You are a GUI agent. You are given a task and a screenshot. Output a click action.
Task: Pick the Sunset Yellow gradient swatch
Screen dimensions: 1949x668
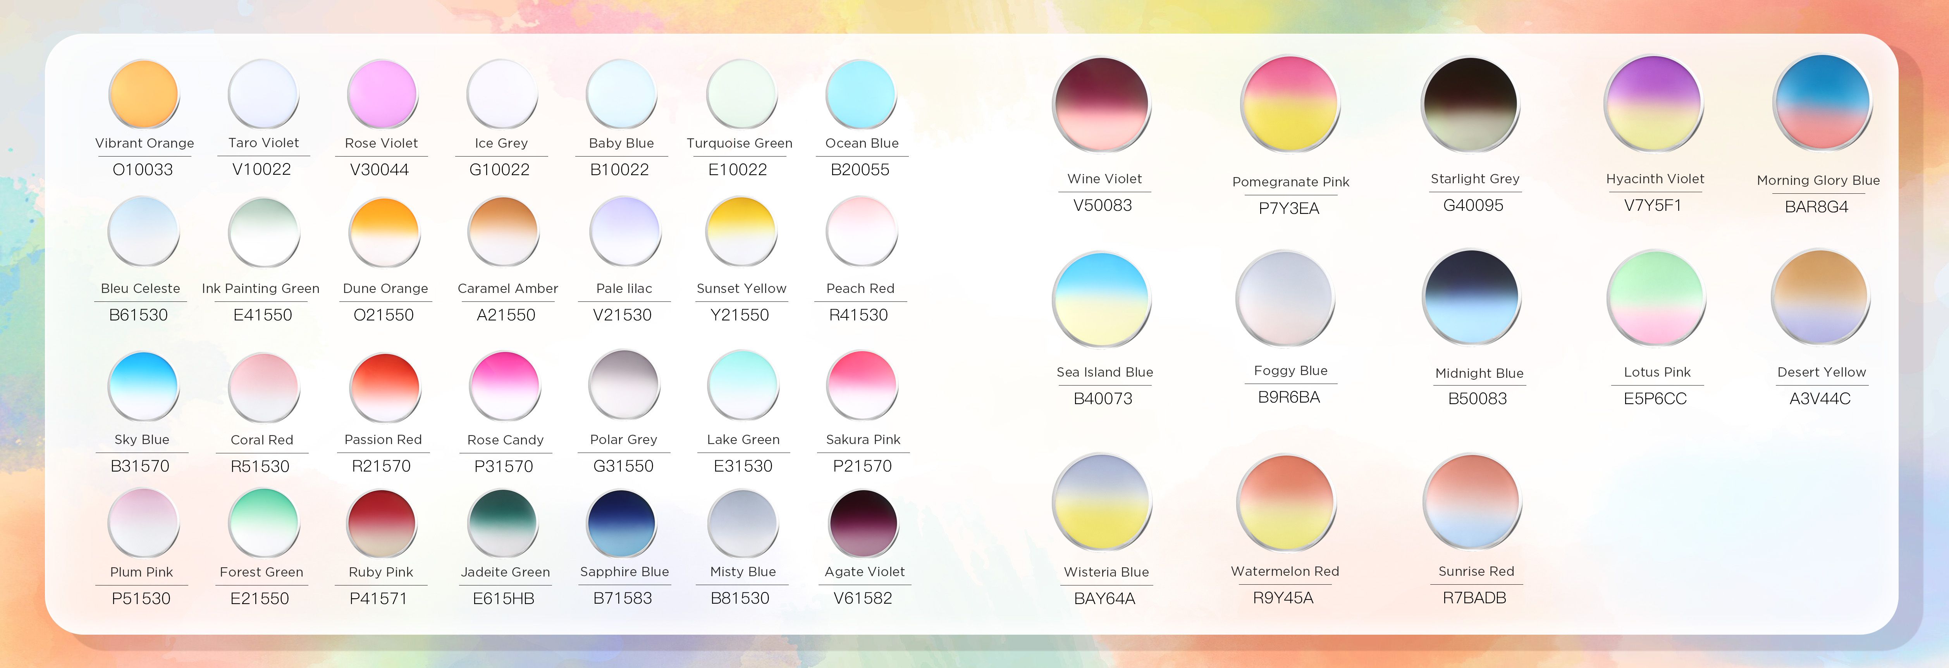[x=741, y=231]
